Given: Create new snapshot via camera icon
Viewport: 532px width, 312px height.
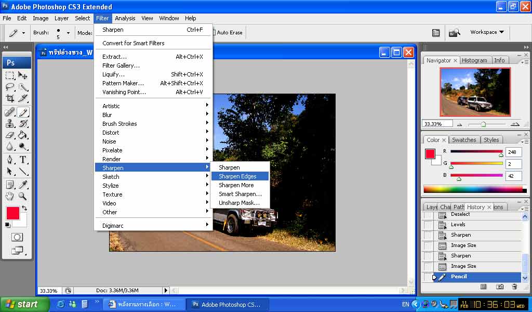Looking at the screenshot, I should click(x=499, y=287).
